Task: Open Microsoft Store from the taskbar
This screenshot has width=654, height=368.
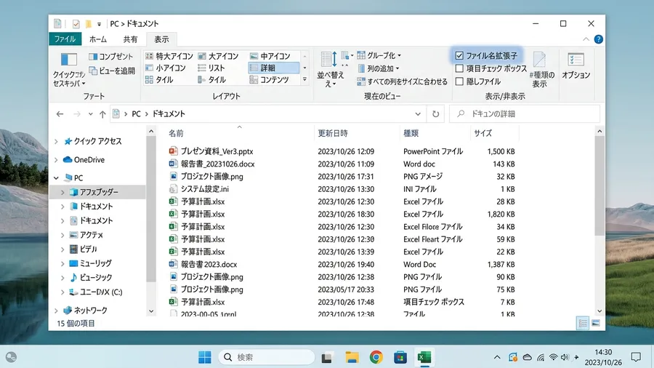Action: [x=400, y=357]
